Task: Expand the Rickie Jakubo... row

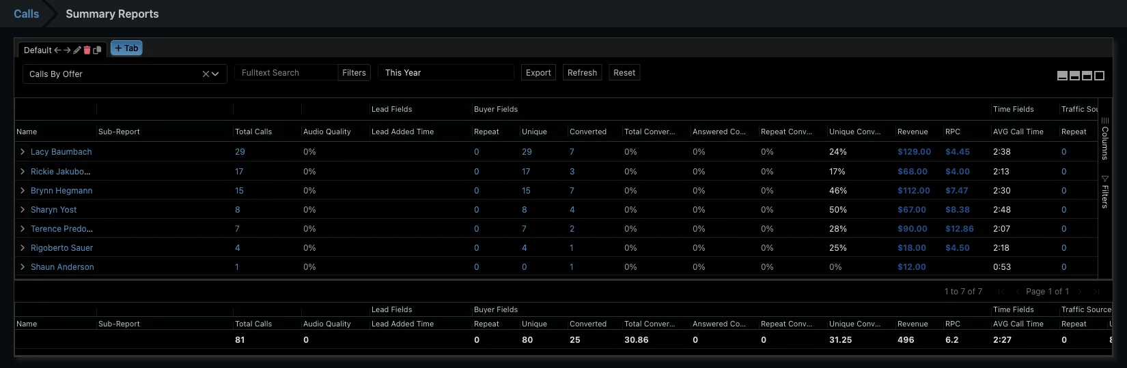Action: click(23, 171)
